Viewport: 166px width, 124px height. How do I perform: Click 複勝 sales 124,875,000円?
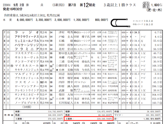pyautogui.click(x=104, y=112)
